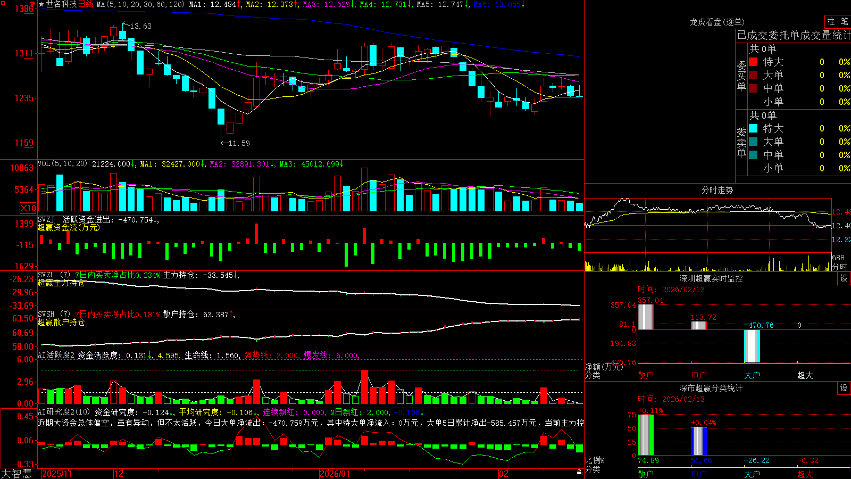
Task: Click the 龙虎看盘(逐单) panel title
Action: click(x=717, y=22)
